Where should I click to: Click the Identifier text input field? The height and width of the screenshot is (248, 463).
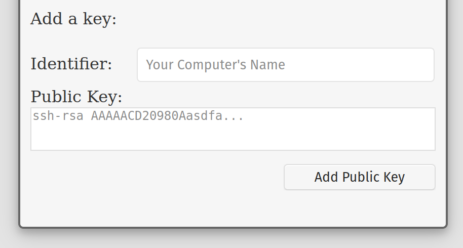coord(285,65)
